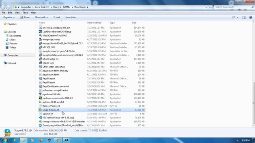Select pdfresizer.com-pdf-resize file
Screen dimensions: 255x143
pos(55,90)
